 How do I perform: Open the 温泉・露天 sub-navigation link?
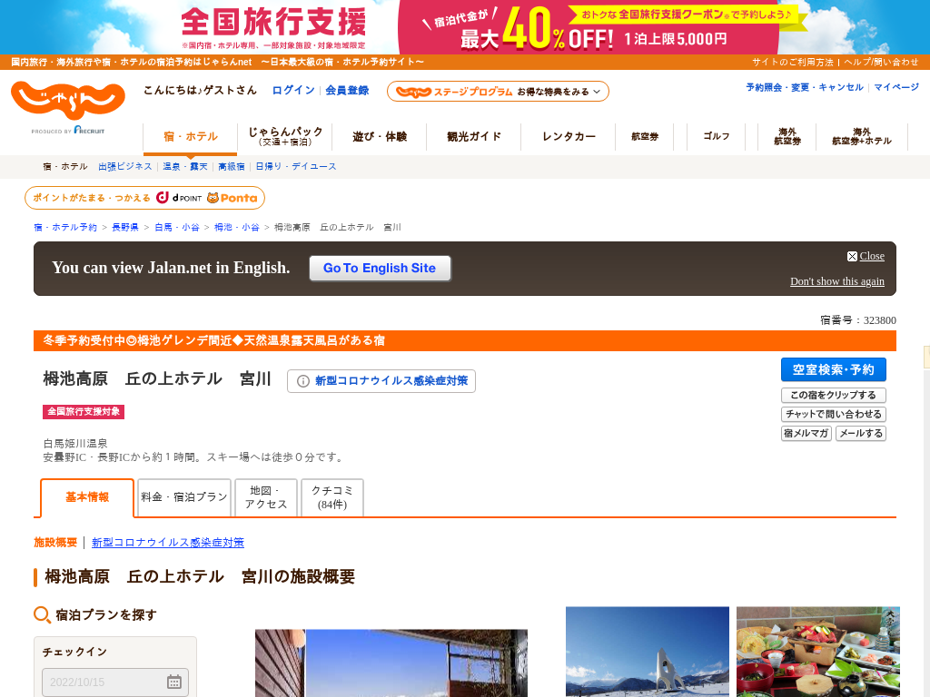pos(185,167)
